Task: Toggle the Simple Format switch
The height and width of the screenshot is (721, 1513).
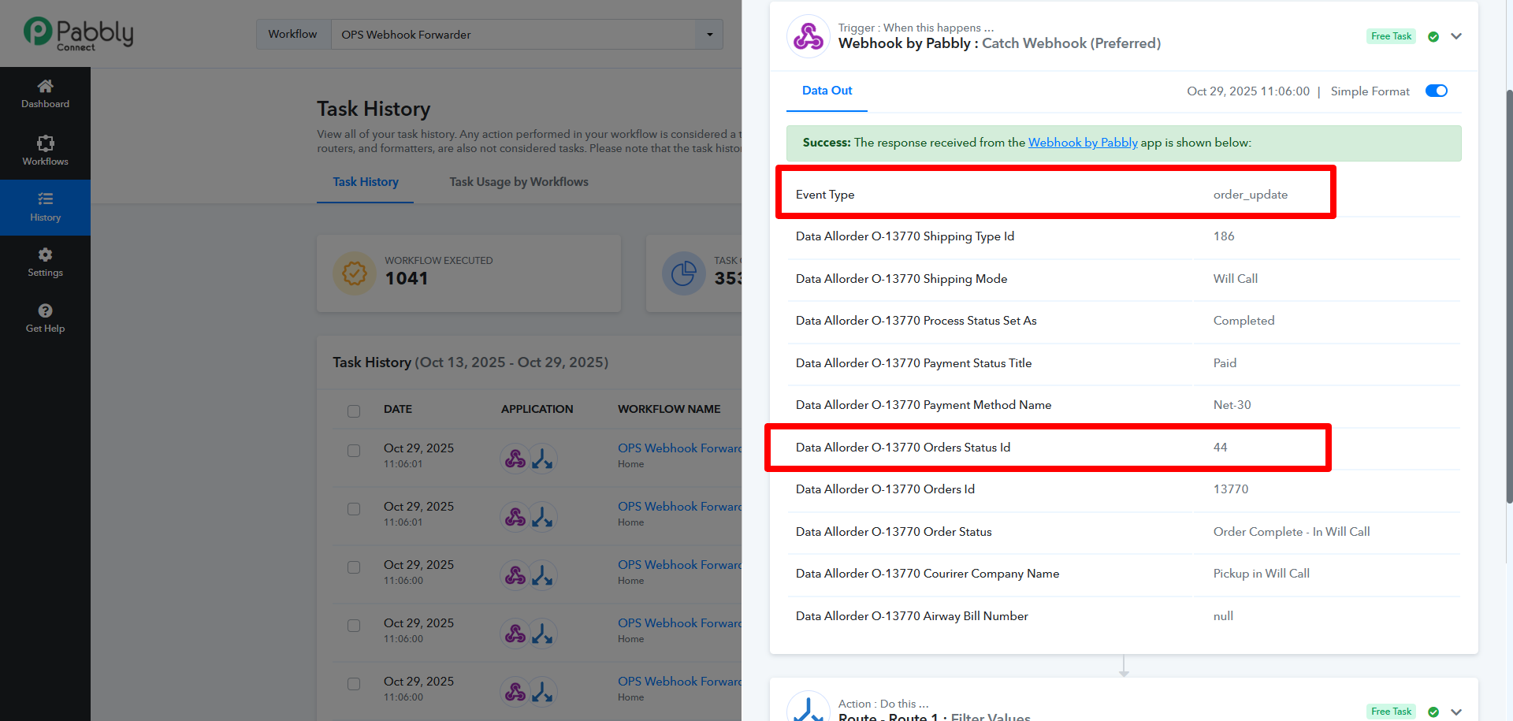Action: click(x=1436, y=91)
